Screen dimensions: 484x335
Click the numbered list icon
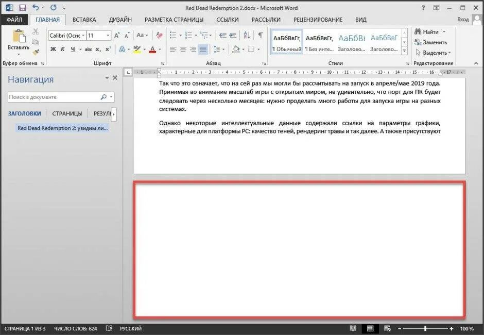(188, 35)
